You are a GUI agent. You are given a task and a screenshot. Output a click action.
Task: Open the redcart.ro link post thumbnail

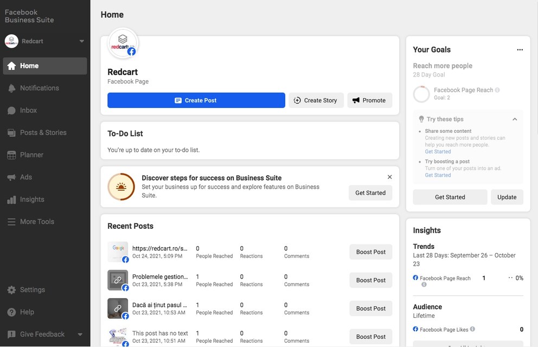(x=118, y=252)
